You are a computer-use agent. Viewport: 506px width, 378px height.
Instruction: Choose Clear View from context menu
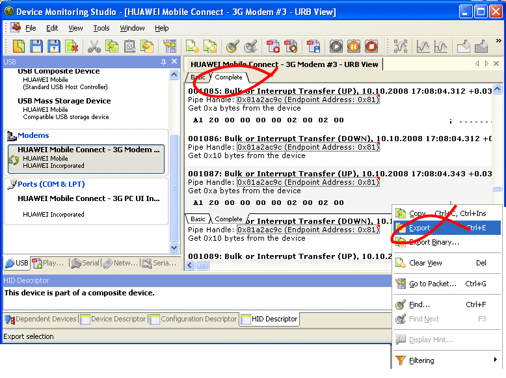pyautogui.click(x=447, y=263)
